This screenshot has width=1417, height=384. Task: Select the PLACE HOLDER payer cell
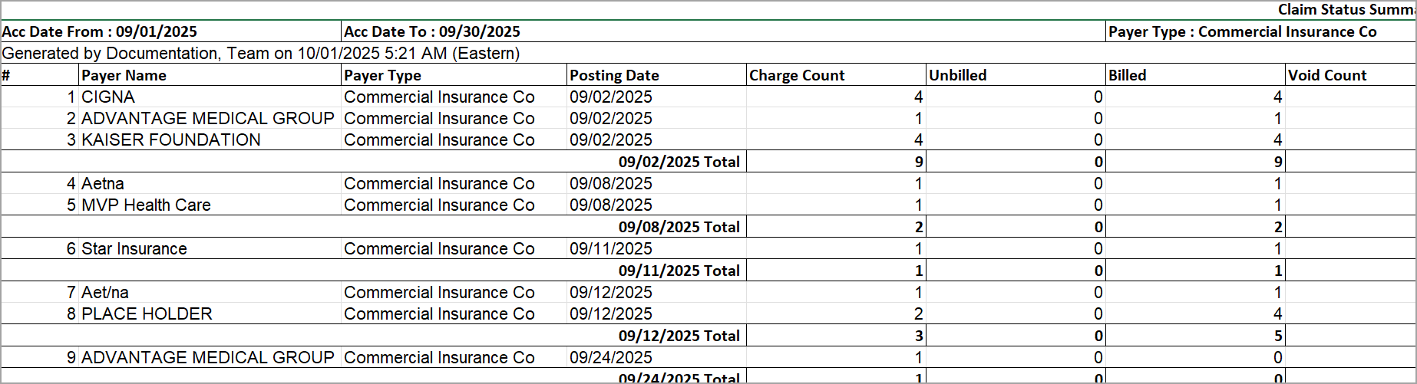pos(147,314)
